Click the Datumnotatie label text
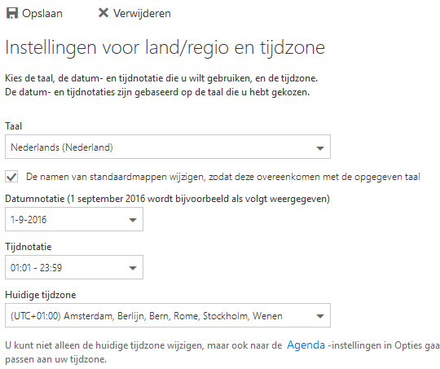The height and width of the screenshot is (369, 440). 35,199
